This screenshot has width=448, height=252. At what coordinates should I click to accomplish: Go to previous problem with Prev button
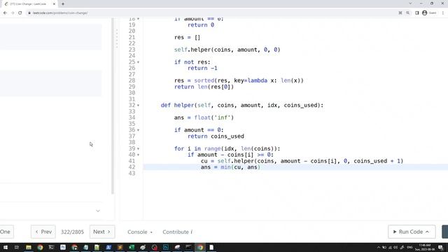click(x=43, y=232)
